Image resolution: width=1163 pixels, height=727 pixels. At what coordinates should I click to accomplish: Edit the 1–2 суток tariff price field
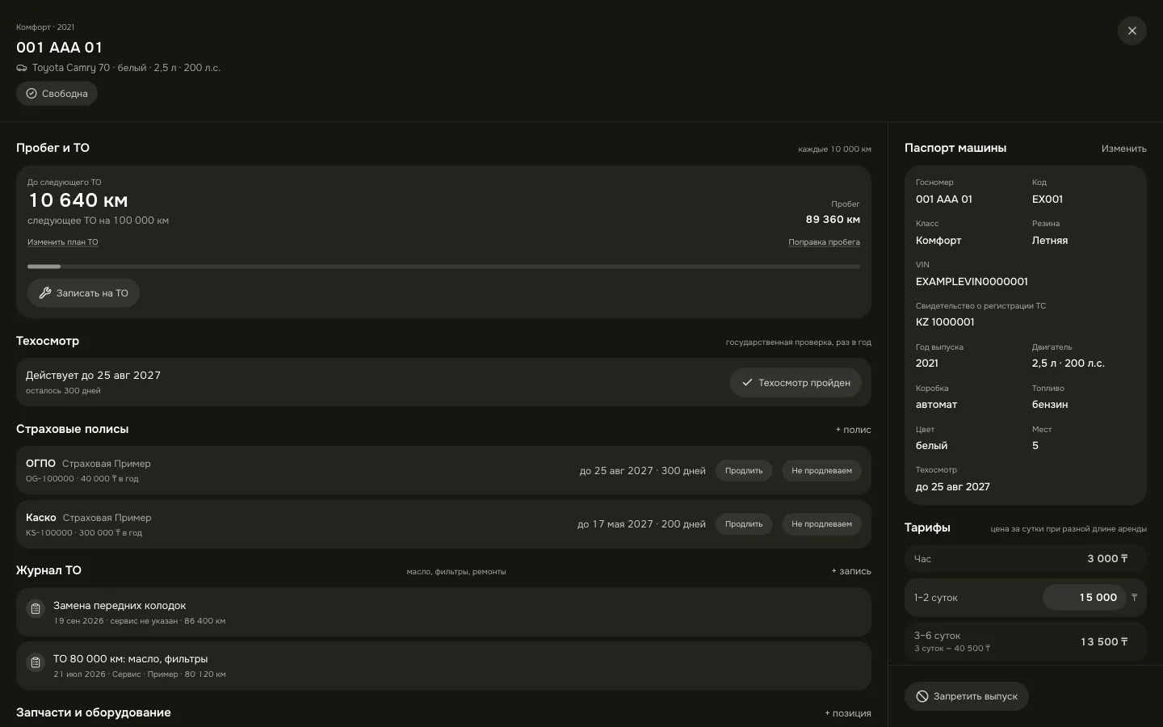click(1084, 598)
